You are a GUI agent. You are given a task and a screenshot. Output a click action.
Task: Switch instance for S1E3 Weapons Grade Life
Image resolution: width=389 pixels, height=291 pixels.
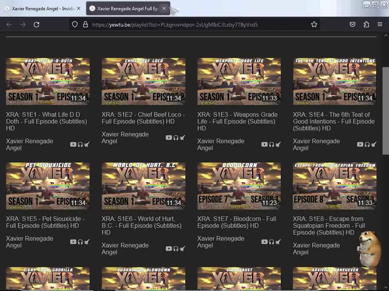tap(278, 144)
